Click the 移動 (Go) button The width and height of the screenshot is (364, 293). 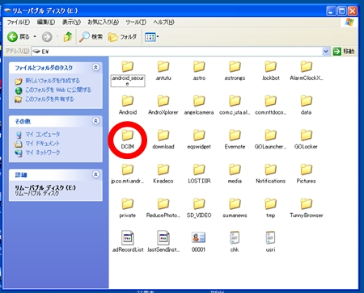click(344, 51)
